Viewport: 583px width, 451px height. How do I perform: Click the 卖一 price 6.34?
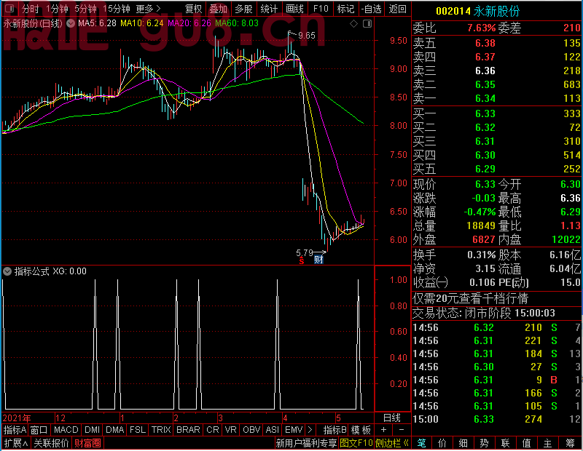coord(485,98)
